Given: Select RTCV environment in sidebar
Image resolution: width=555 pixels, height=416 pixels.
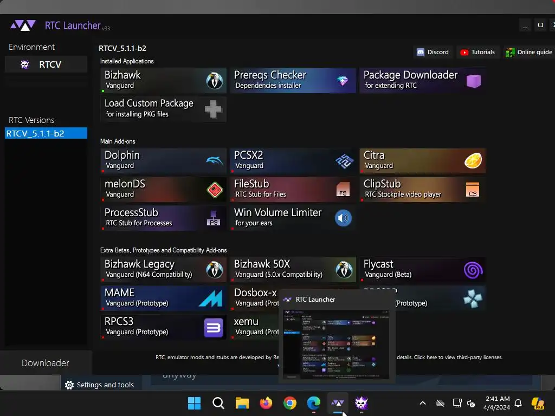Looking at the screenshot, I should 46,64.
